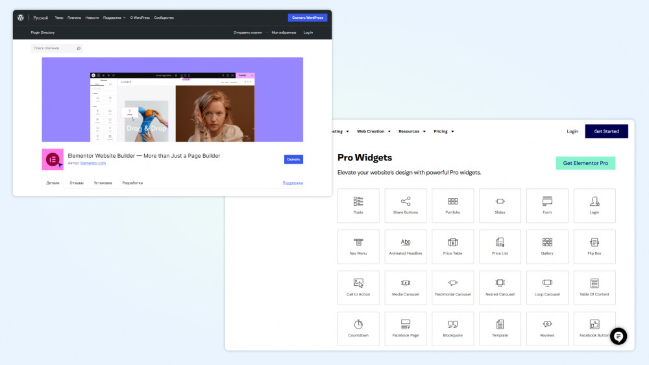
Task: Select the Nested Carousel widget icon
Action: tap(500, 283)
